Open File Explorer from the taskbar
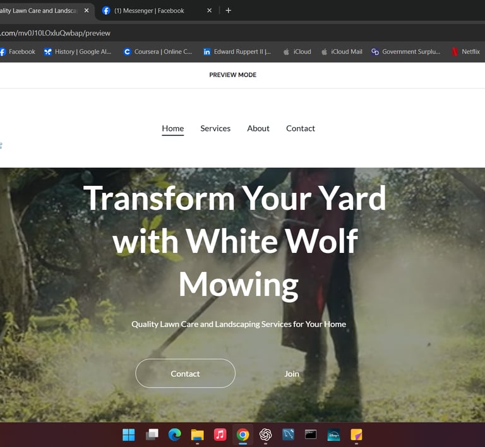Screen dimensions: 485x447 coord(197,434)
